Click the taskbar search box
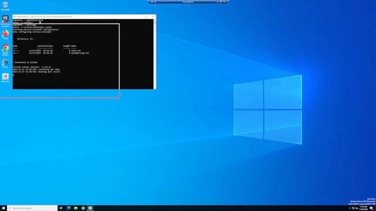 point(32,208)
